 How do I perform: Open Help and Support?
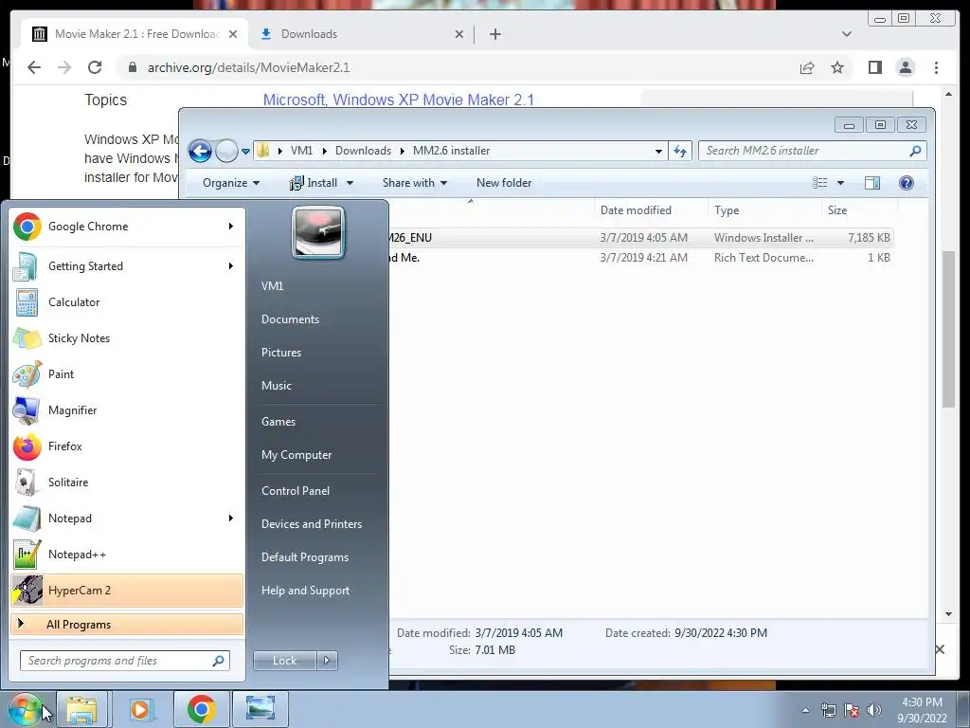tap(305, 591)
